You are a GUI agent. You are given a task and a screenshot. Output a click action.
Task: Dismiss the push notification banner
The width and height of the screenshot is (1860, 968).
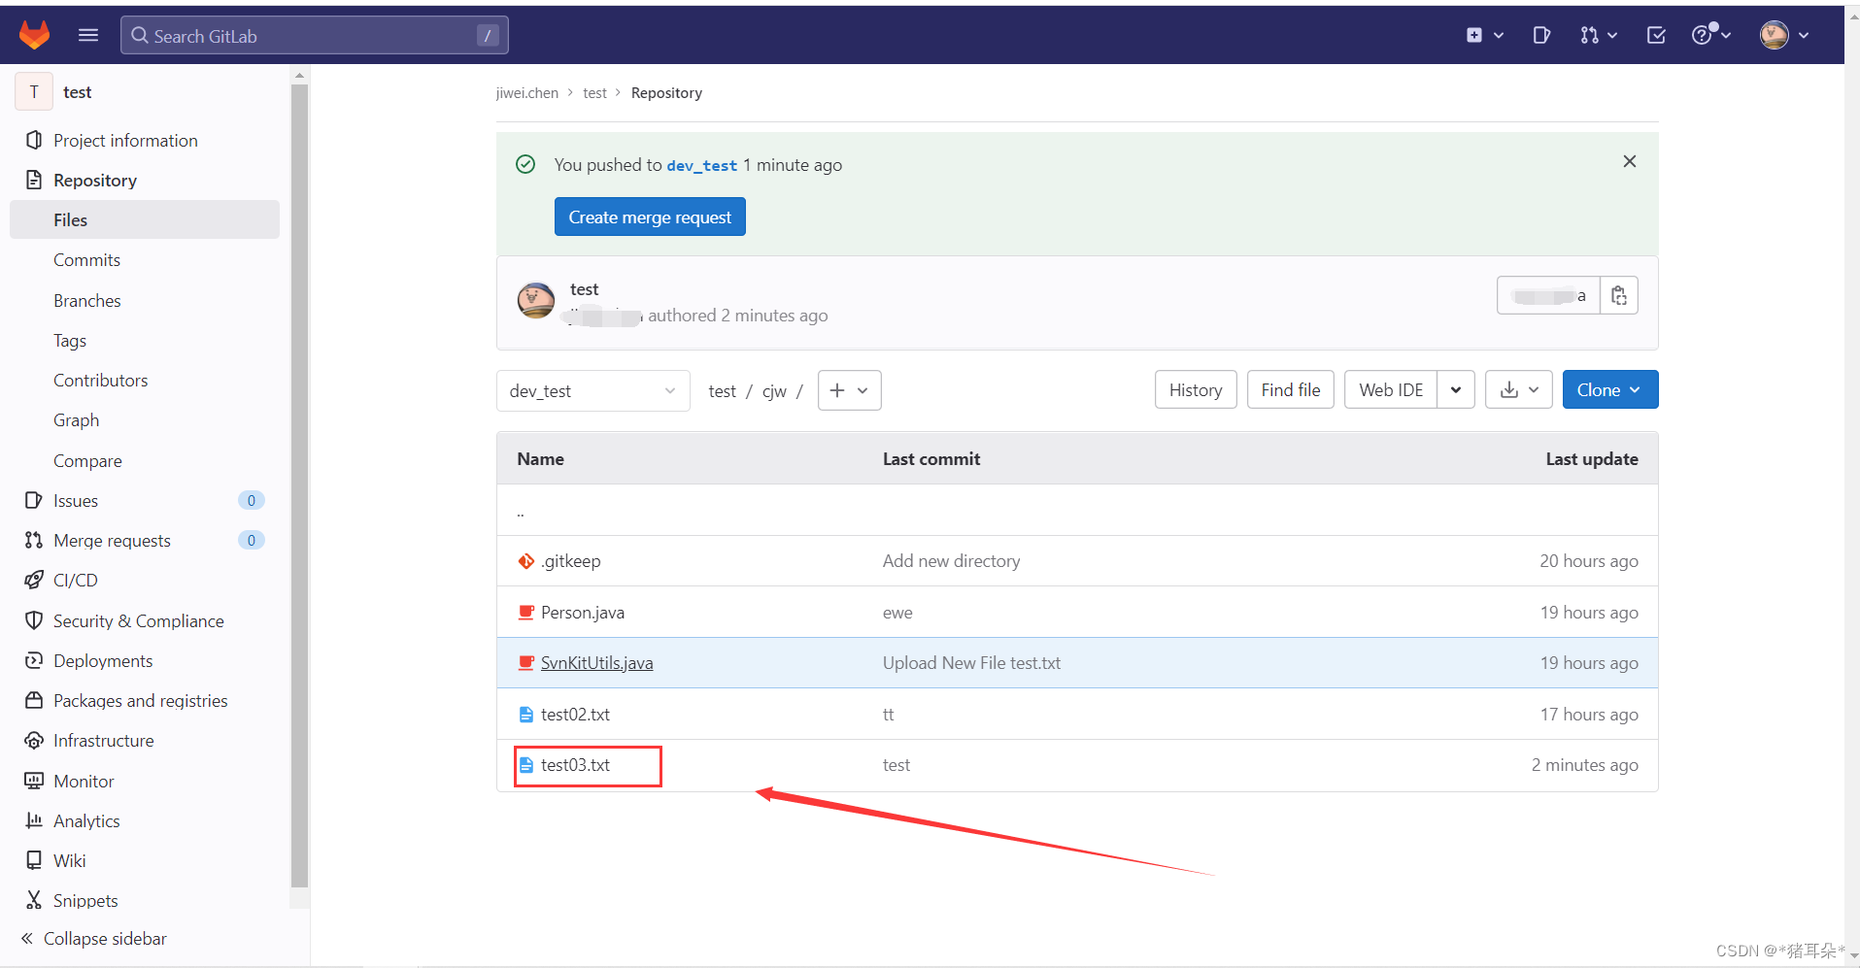pos(1629,161)
